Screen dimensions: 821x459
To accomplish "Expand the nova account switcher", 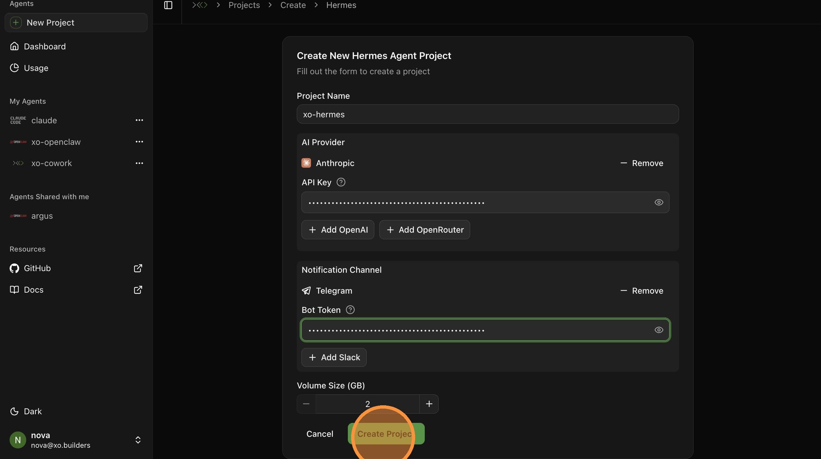I will 138,440.
